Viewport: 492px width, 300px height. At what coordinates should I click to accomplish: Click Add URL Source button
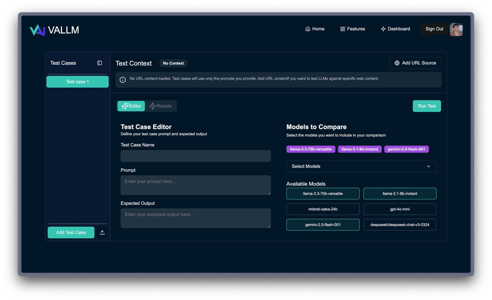[x=415, y=63]
